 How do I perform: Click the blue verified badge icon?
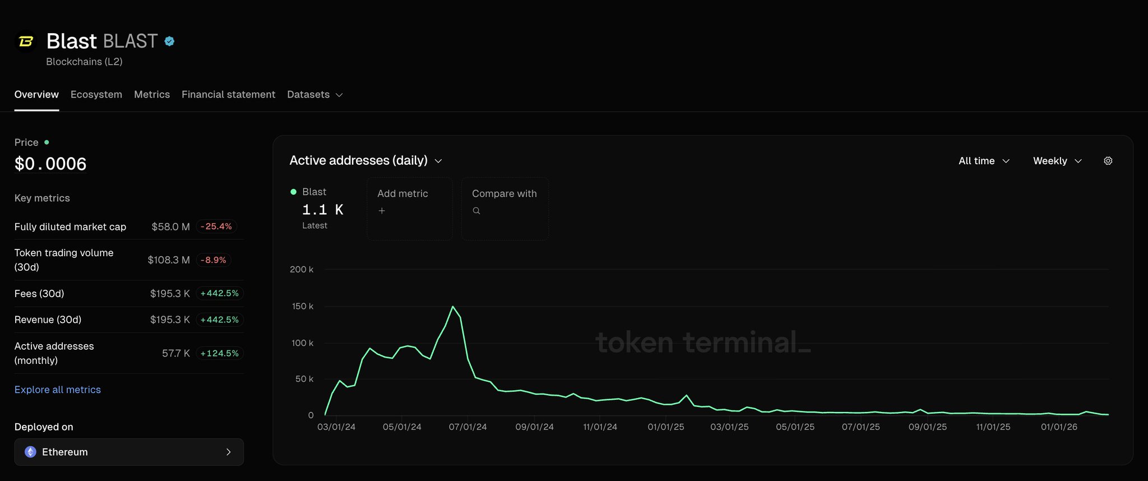point(169,41)
